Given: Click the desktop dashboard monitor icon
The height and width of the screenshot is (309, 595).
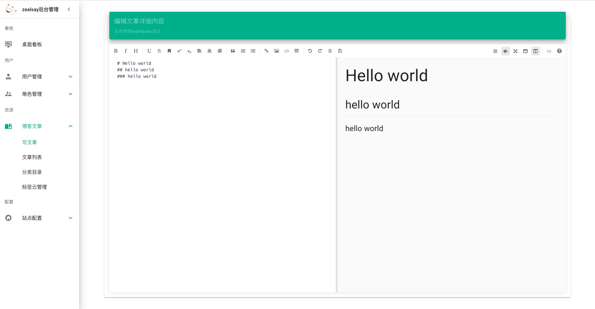Looking at the screenshot, I should 8,44.
